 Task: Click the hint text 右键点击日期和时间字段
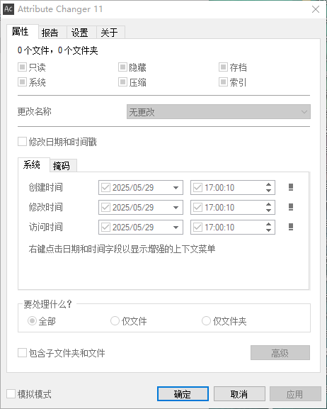coord(122,249)
